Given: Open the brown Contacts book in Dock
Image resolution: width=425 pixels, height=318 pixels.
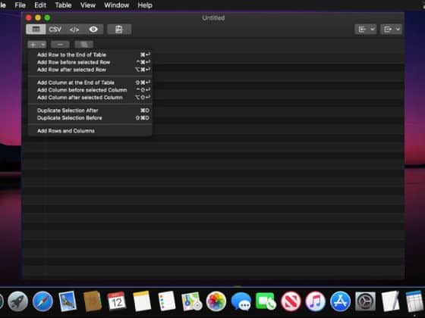Looking at the screenshot, I should pos(92,301).
